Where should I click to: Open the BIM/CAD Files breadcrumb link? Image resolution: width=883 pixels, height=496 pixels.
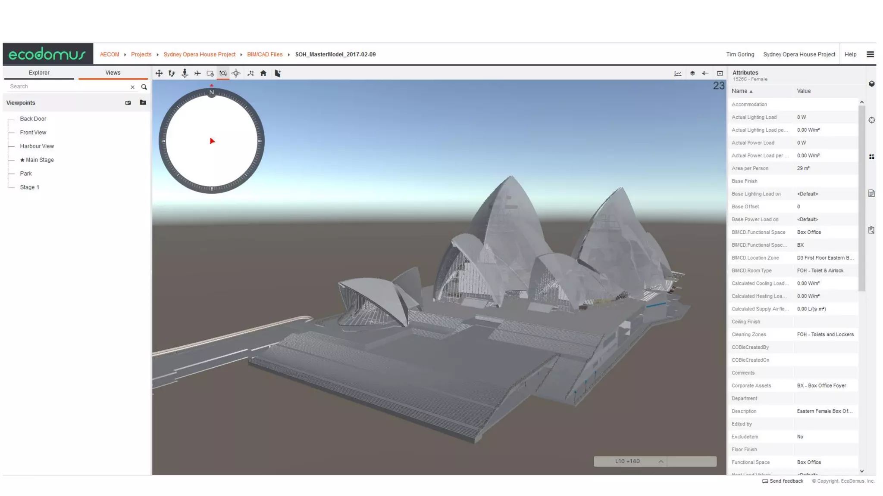[x=265, y=54]
